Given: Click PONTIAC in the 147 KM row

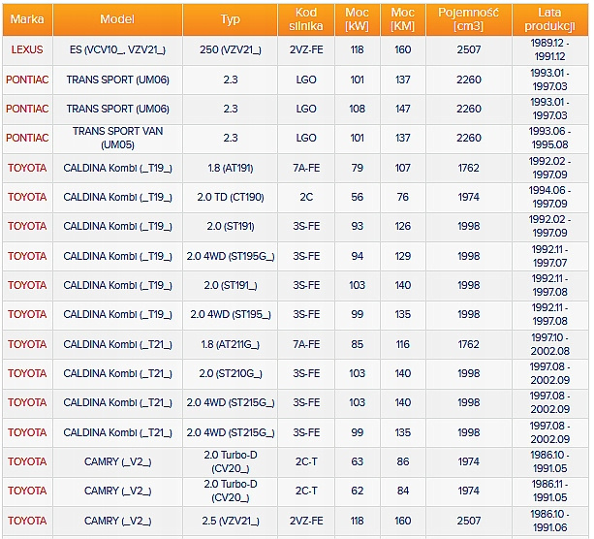Looking at the screenshot, I should [27, 109].
